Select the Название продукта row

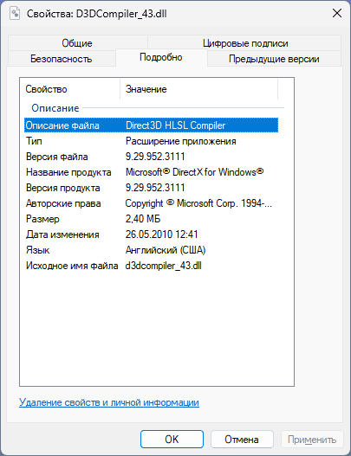point(151,172)
